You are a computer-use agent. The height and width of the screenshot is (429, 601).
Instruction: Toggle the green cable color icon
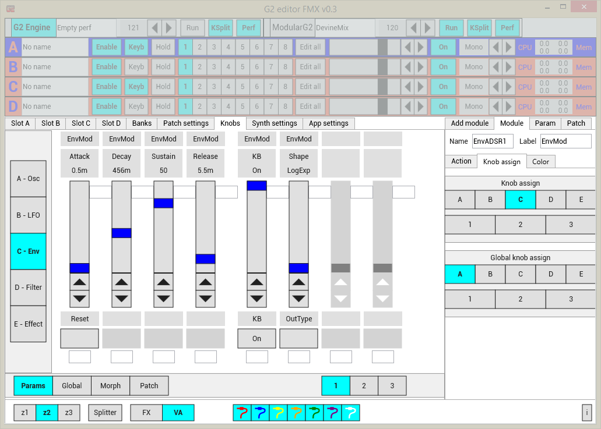click(x=314, y=413)
